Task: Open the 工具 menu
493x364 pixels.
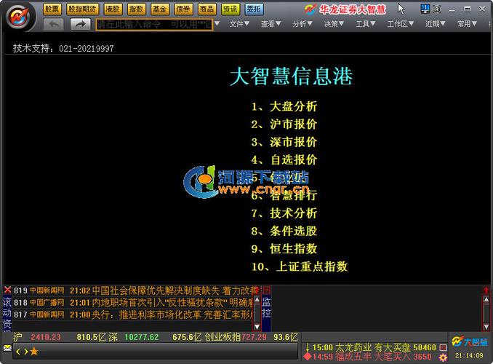Action: (x=365, y=23)
